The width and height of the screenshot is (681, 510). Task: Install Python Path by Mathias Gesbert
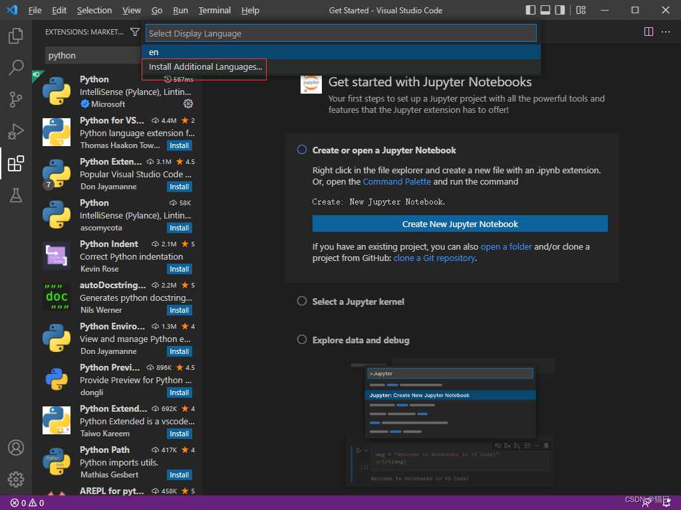(180, 475)
